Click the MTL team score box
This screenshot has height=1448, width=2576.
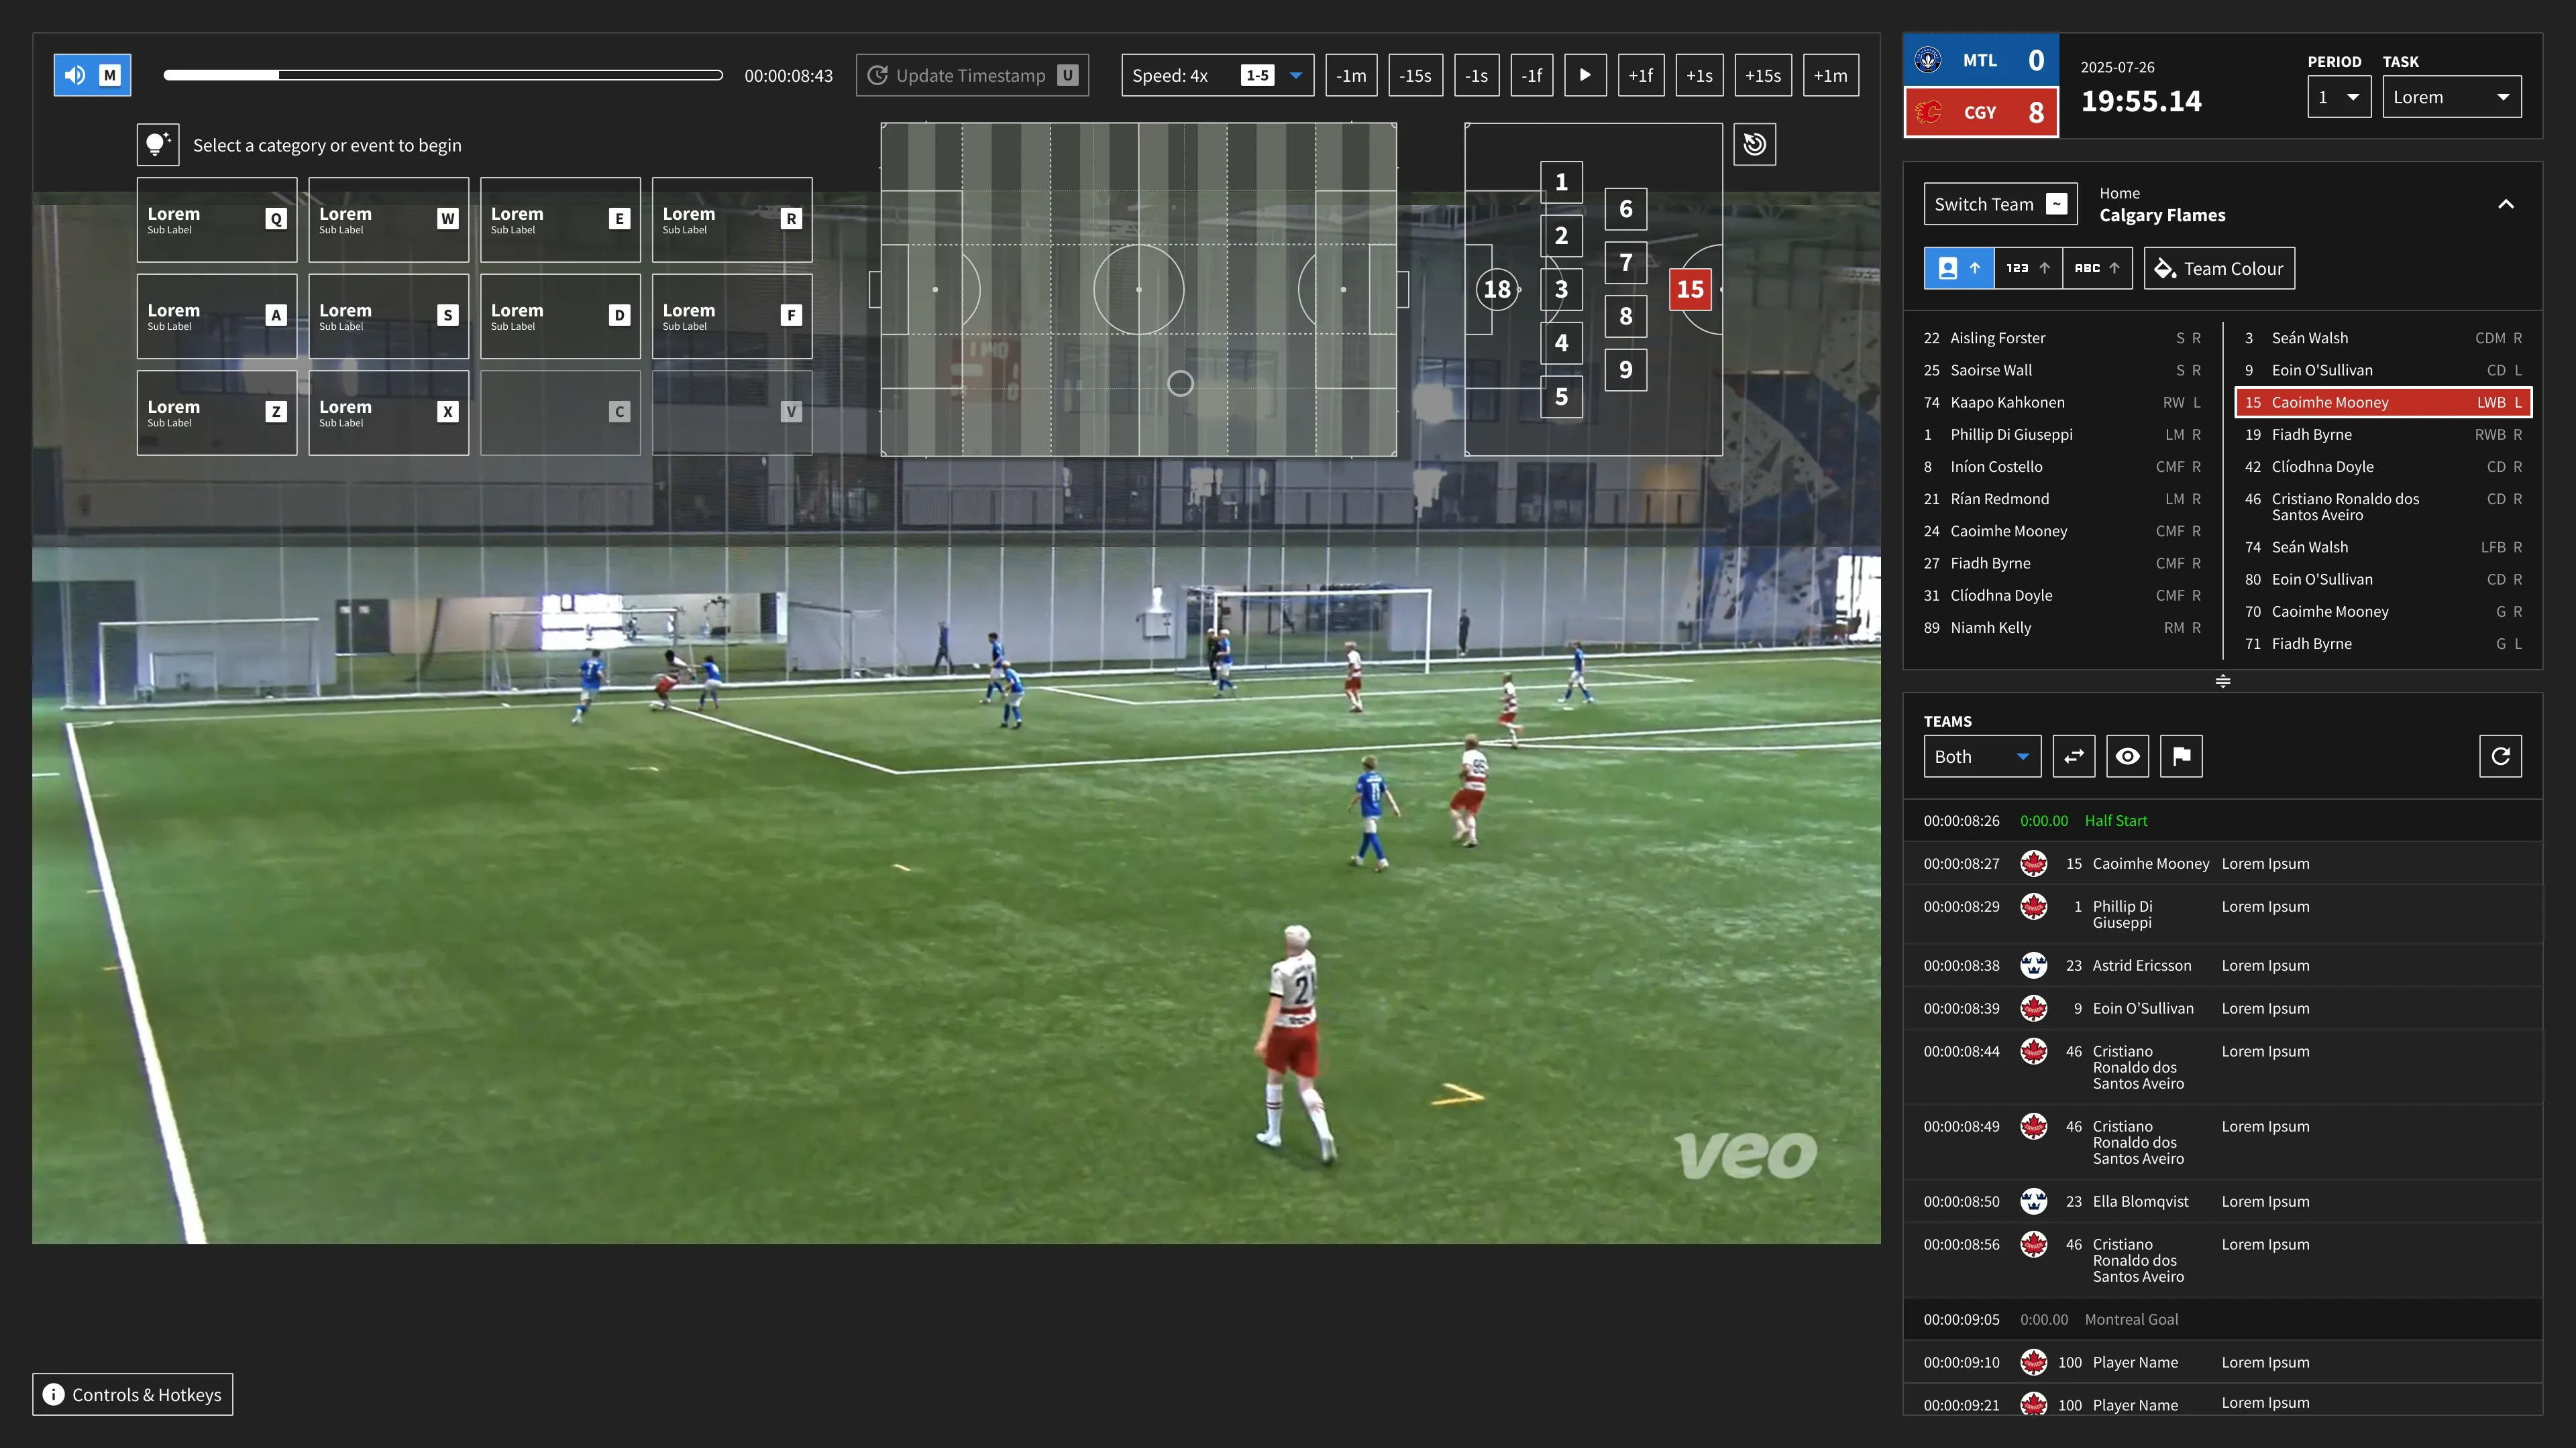pos(1981,60)
